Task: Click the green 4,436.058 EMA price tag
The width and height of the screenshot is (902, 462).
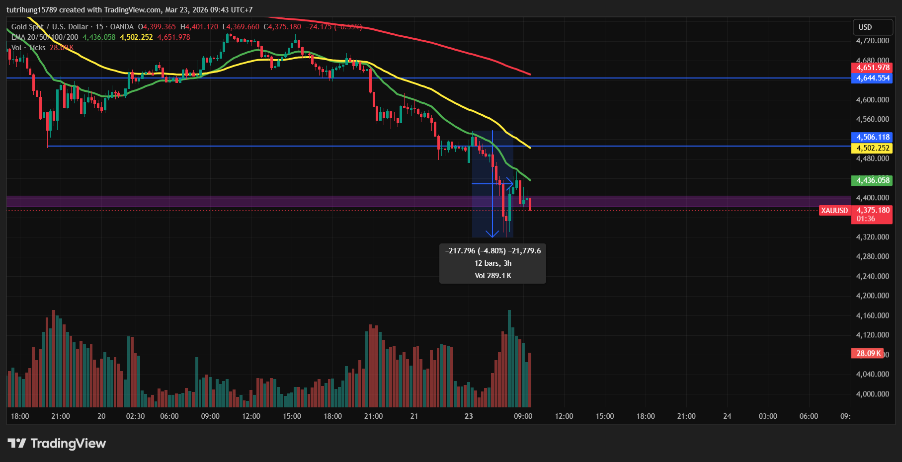Action: [872, 180]
